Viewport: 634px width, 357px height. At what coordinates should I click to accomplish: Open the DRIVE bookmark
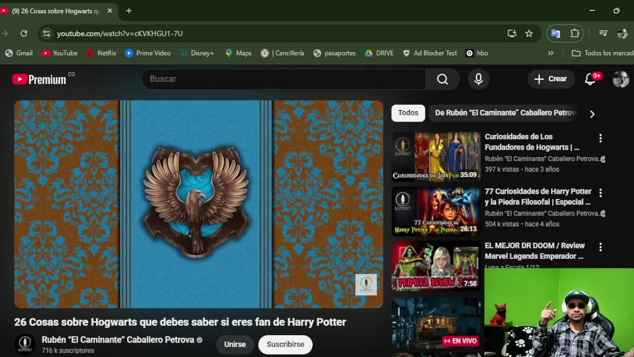[x=379, y=53]
